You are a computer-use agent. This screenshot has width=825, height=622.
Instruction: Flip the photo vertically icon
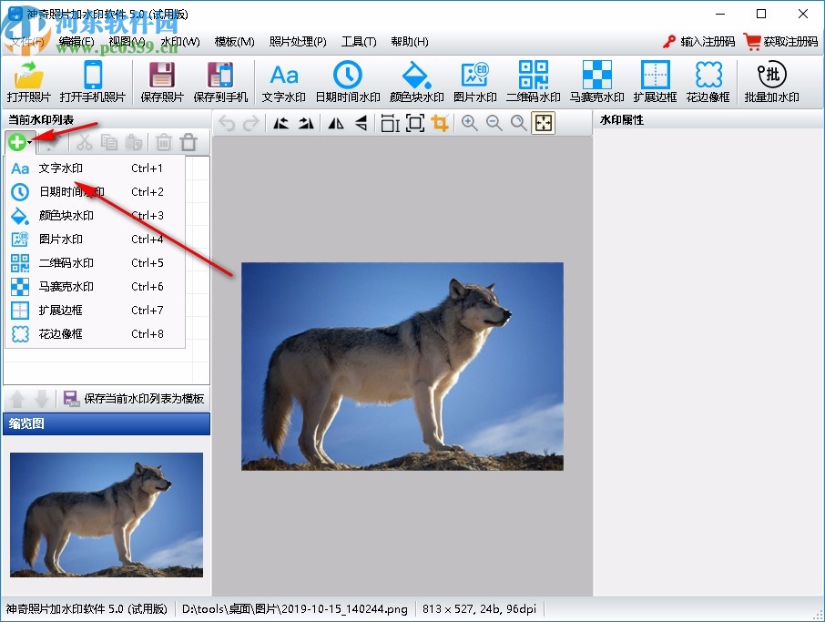point(361,123)
